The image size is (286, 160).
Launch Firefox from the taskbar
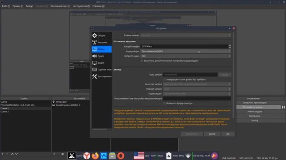[x=95, y=156]
